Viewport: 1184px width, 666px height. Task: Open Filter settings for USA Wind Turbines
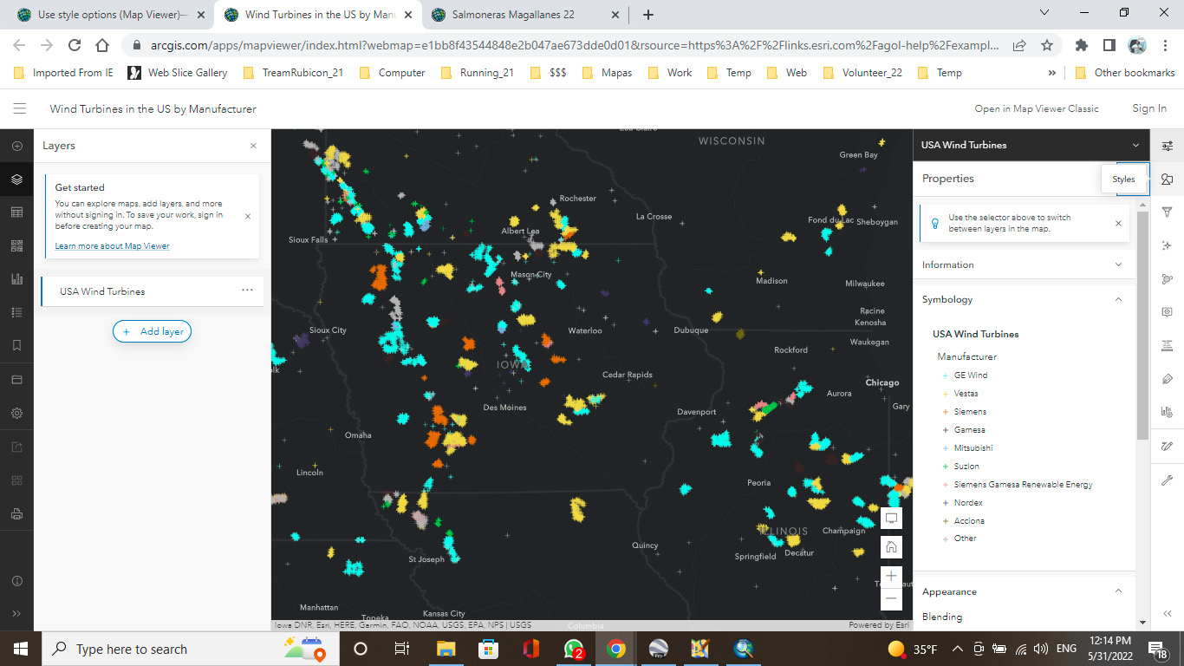(x=1168, y=213)
